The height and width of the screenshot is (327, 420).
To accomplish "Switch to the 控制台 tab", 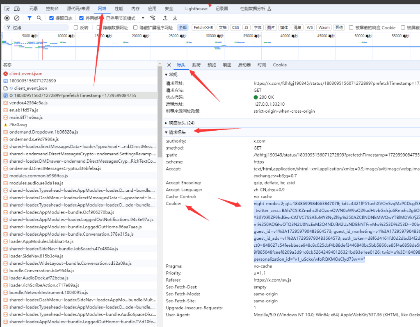I will tap(52, 9).
